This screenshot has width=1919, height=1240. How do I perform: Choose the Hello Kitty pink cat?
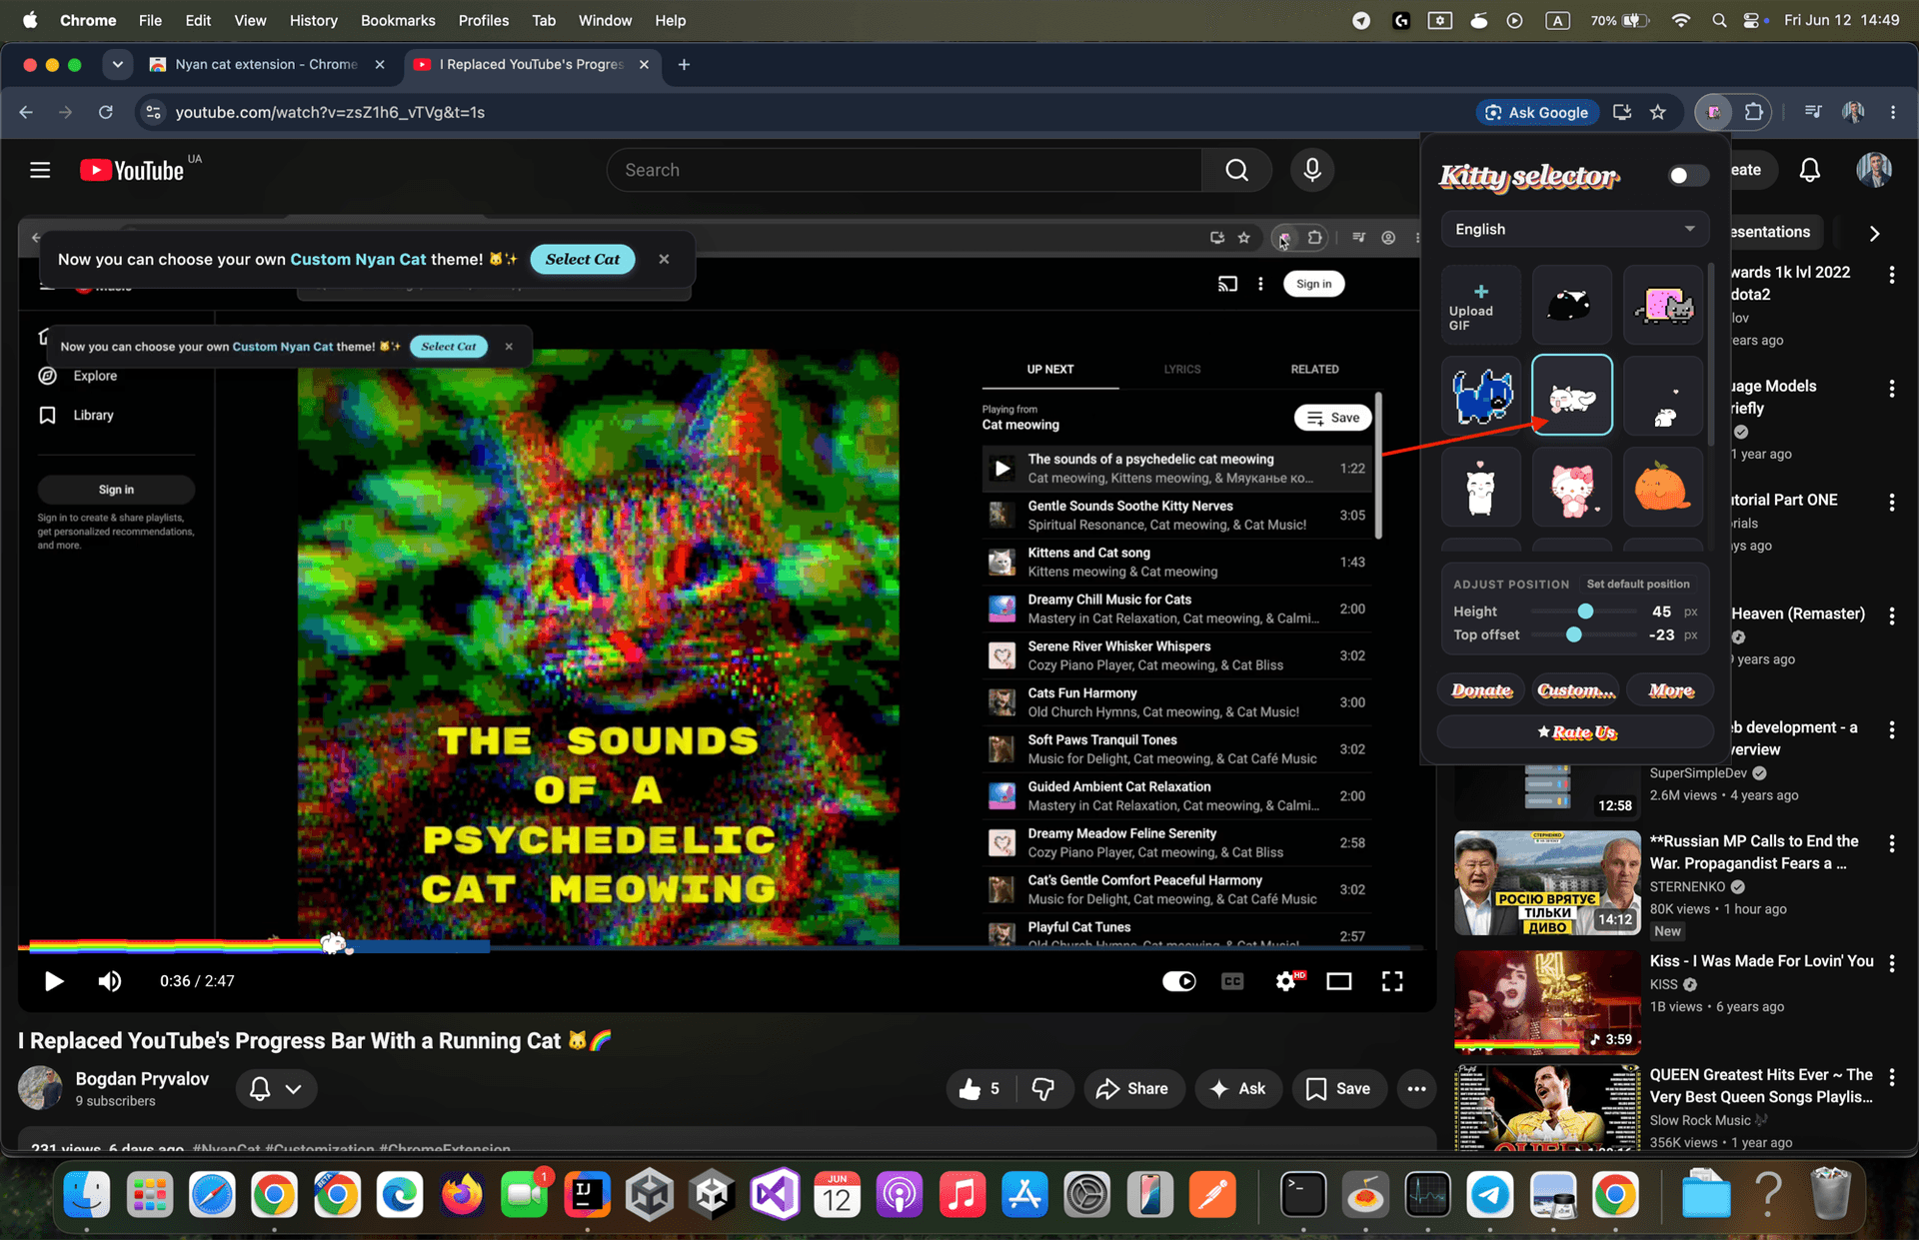tap(1571, 487)
